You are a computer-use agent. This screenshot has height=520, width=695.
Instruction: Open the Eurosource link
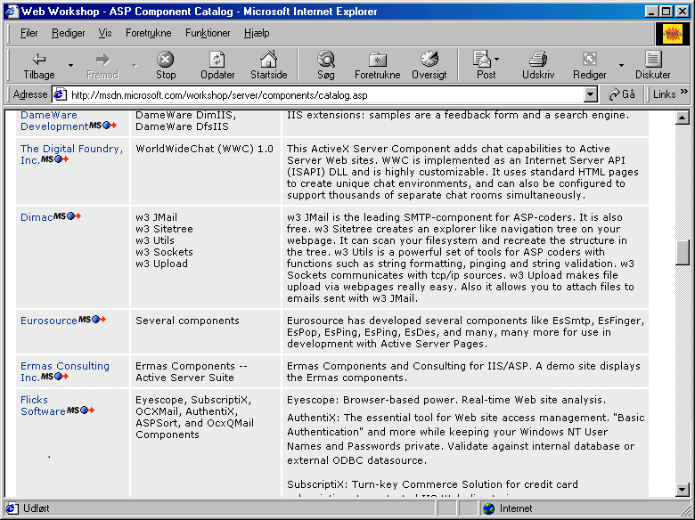pos(49,321)
